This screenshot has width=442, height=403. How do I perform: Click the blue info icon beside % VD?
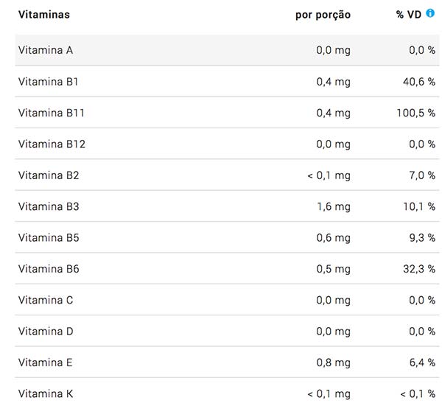(430, 13)
